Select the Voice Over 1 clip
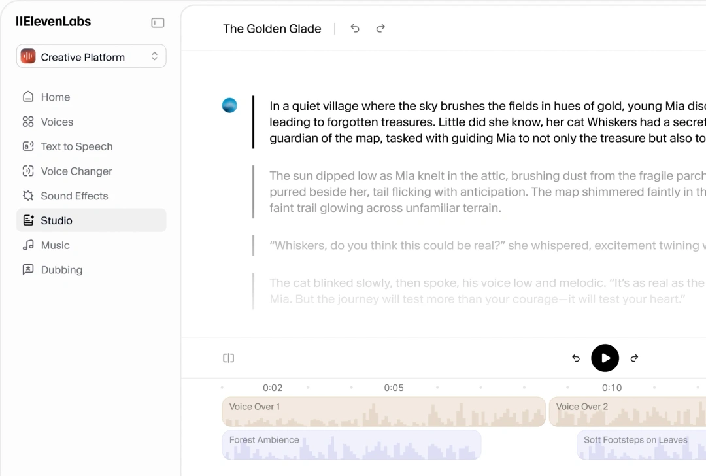706x476 pixels. tap(383, 412)
